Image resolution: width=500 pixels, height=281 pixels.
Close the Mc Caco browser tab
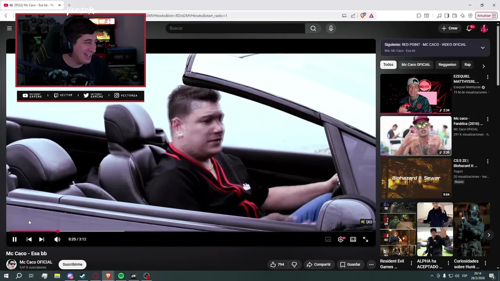tap(59, 5)
